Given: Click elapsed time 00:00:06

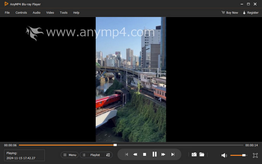Looking at the screenshot, I should coord(10,145).
